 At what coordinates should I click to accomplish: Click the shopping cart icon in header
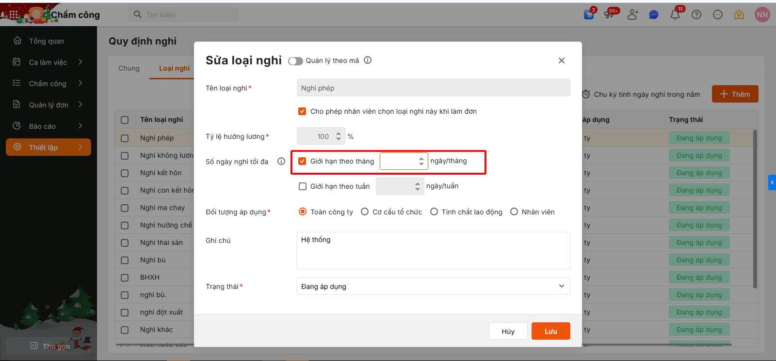pyautogui.click(x=589, y=15)
